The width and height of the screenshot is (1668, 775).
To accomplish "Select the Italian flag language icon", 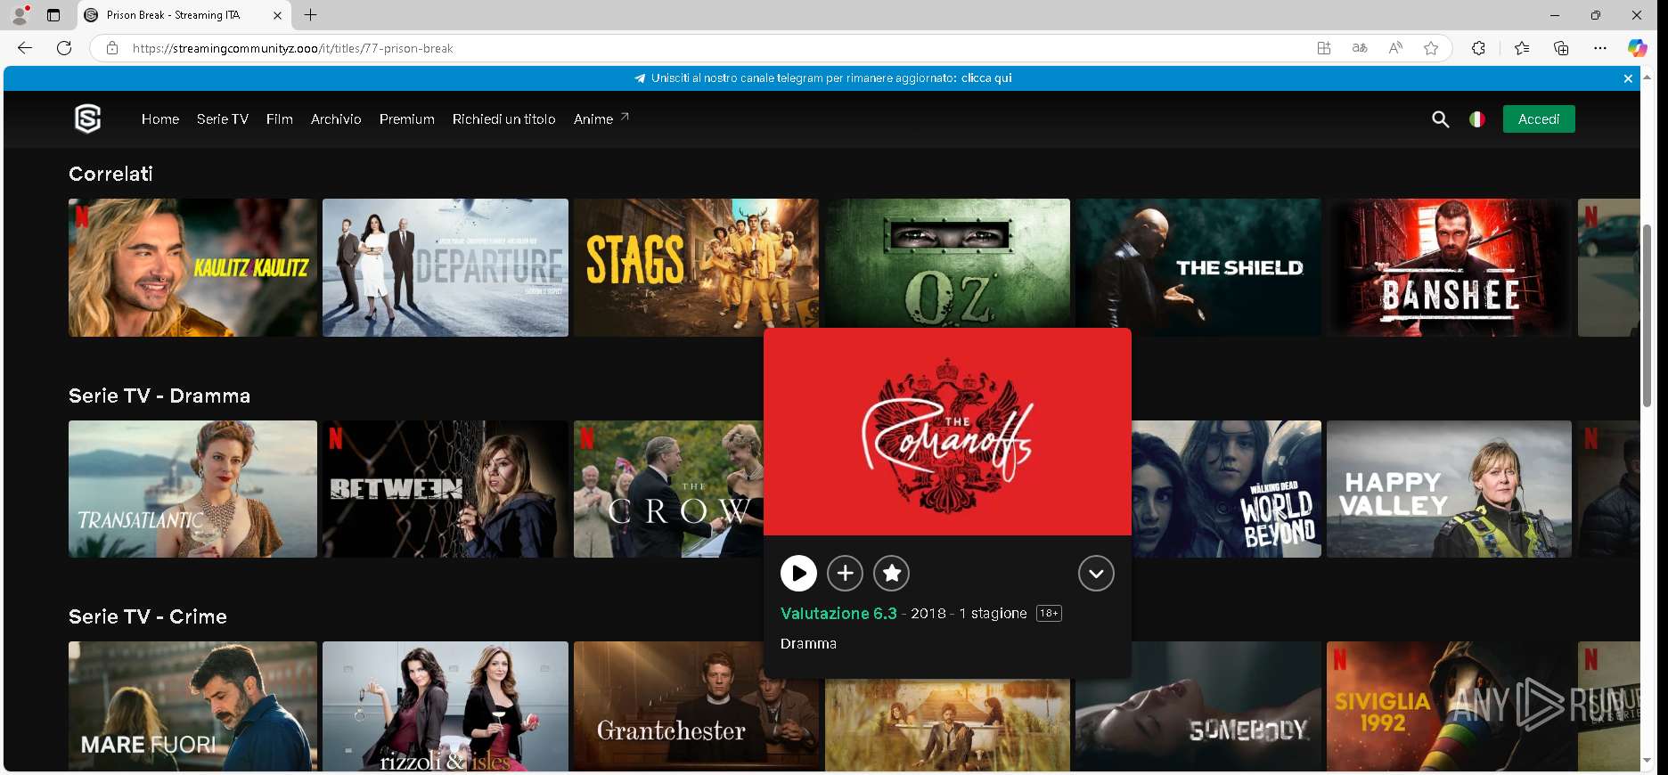I will point(1477,119).
